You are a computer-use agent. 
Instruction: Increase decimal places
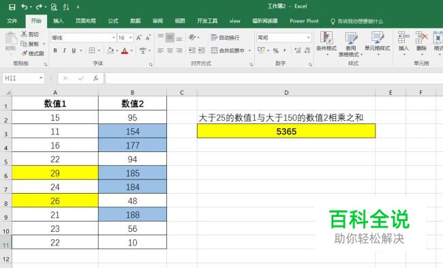coord(297,50)
